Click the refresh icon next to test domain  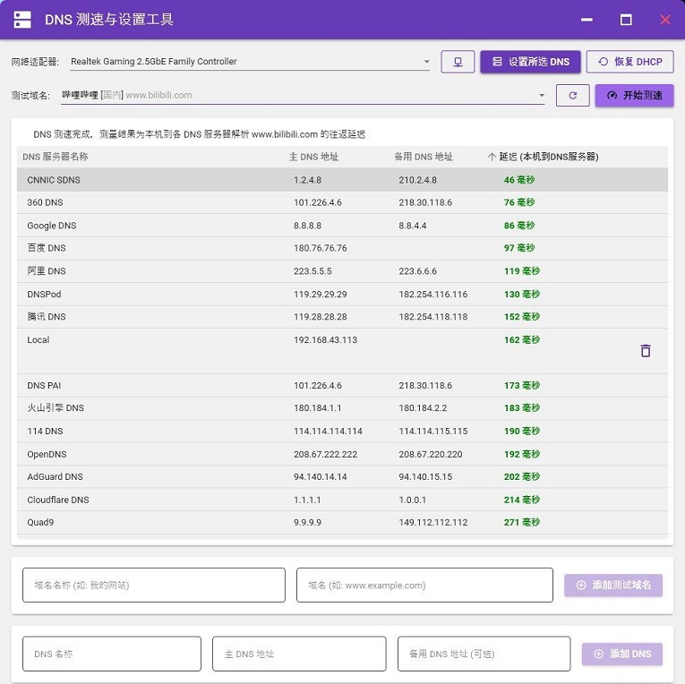click(572, 95)
